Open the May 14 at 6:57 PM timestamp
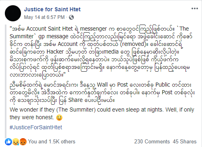 click(x=44, y=17)
